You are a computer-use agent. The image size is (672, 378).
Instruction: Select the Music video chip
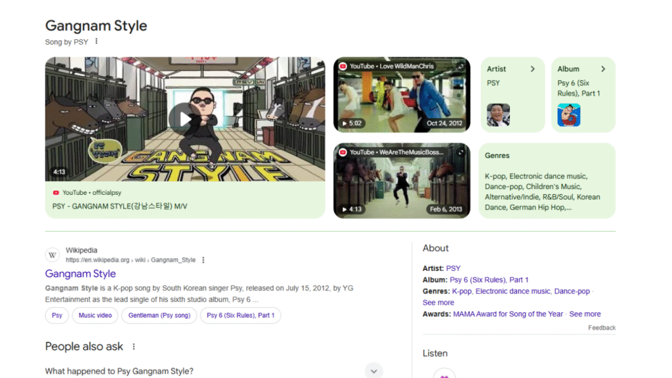coord(95,316)
